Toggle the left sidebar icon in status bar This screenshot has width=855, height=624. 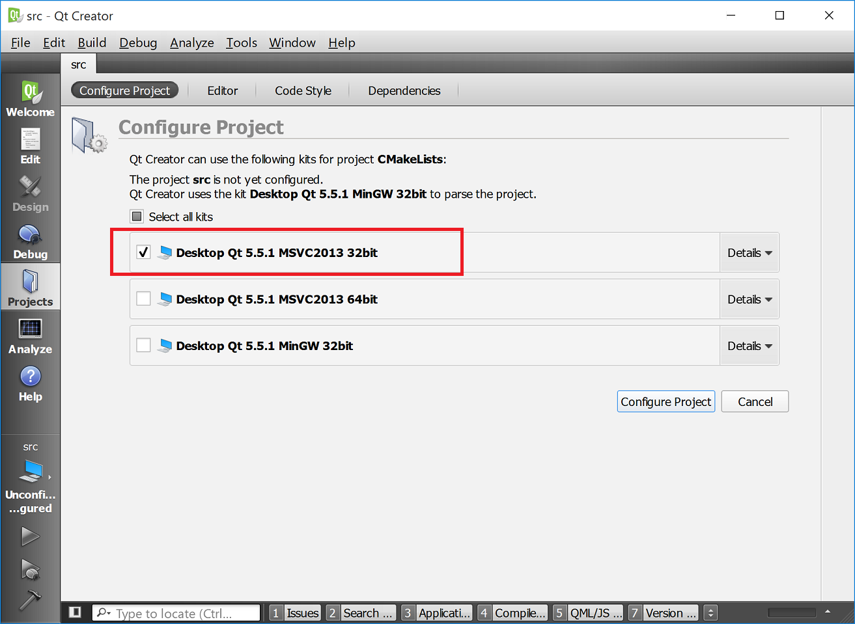tap(75, 612)
